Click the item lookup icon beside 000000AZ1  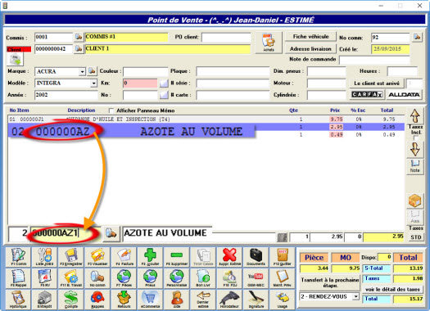[111, 234]
